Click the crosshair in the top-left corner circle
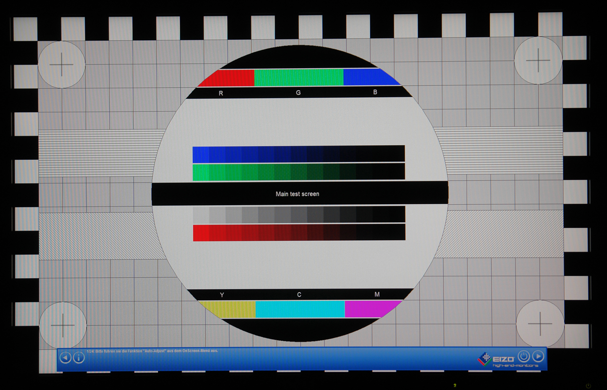The height and width of the screenshot is (390, 607). tap(62, 64)
